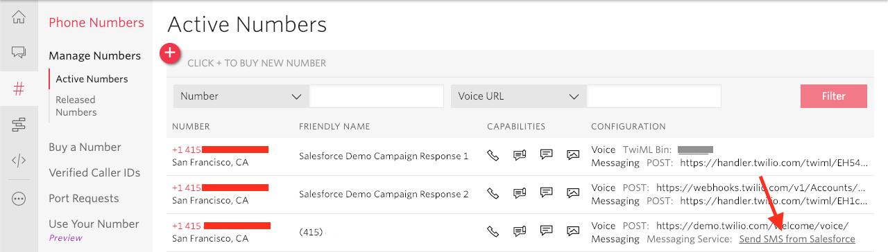Open the Programmable SMS chat icon in the sidebar
The width and height of the screenshot is (888, 252).
point(19,52)
